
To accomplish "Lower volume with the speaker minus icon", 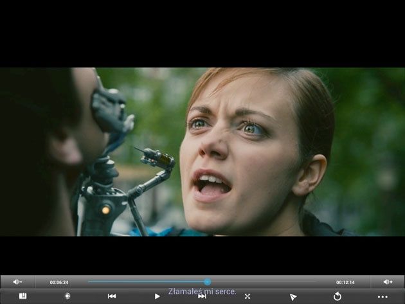I will [17, 282].
